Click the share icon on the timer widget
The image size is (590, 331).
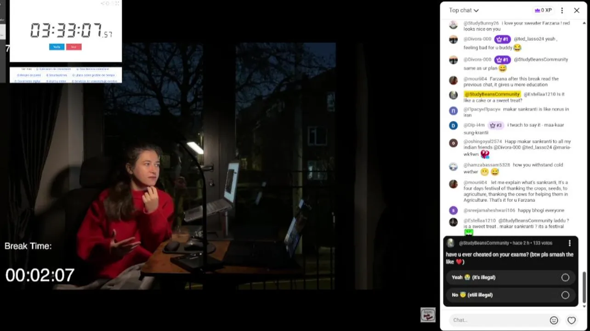point(103,3)
